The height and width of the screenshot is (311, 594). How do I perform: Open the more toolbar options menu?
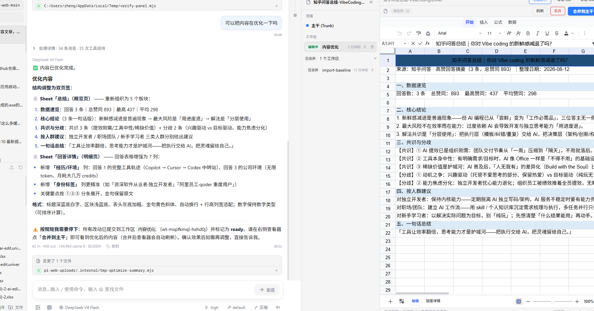[585, 33]
